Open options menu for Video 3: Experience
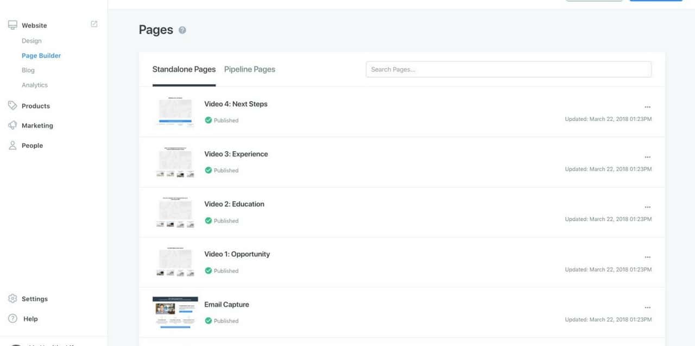 tap(647, 157)
